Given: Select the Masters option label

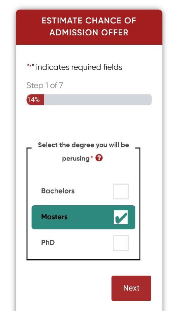Looking at the screenshot, I should tap(54, 217).
